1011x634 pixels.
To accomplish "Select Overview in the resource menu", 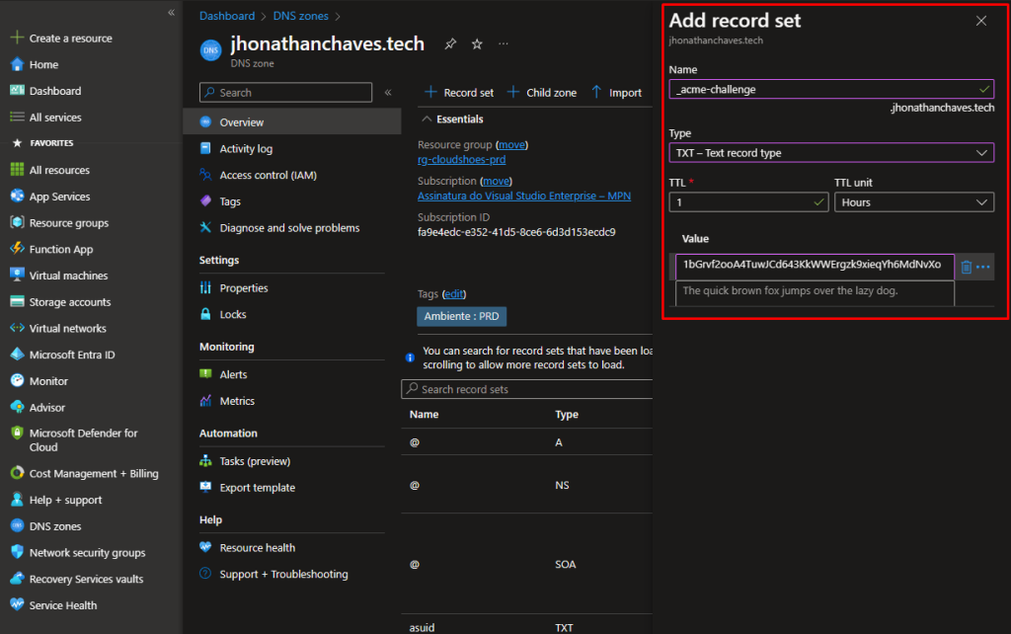I will coord(292,122).
